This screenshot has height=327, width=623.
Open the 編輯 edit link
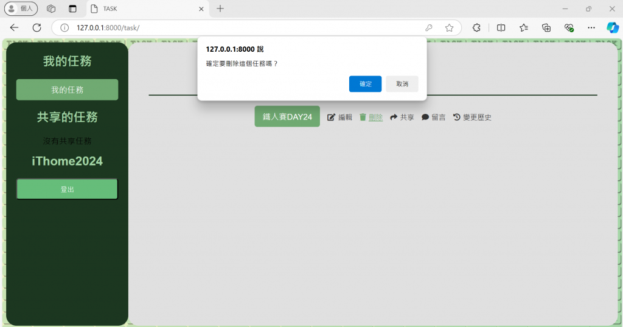(x=346, y=118)
